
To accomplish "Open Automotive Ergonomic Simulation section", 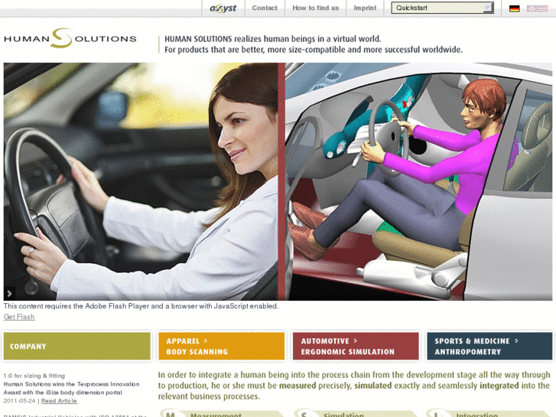I will pos(356,346).
